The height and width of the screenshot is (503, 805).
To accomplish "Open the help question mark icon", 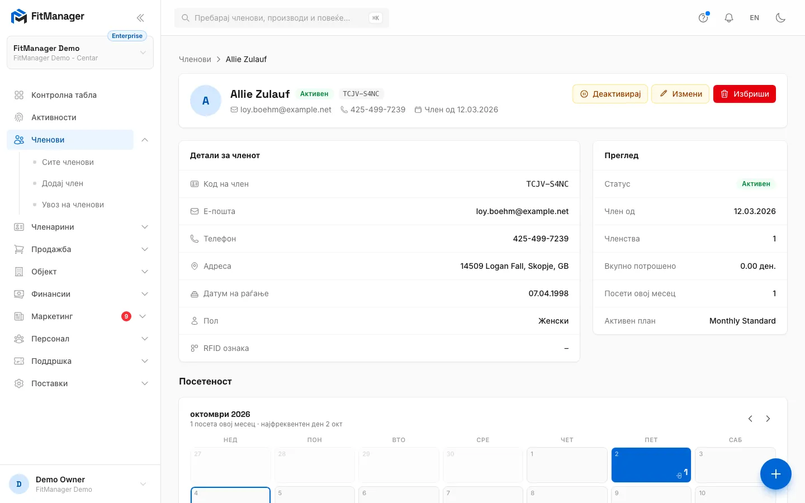I will (703, 18).
